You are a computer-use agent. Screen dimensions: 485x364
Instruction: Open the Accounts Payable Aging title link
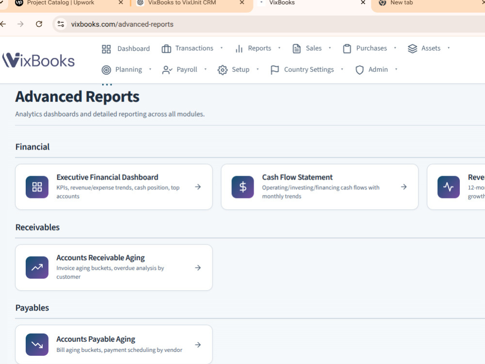tap(96, 339)
